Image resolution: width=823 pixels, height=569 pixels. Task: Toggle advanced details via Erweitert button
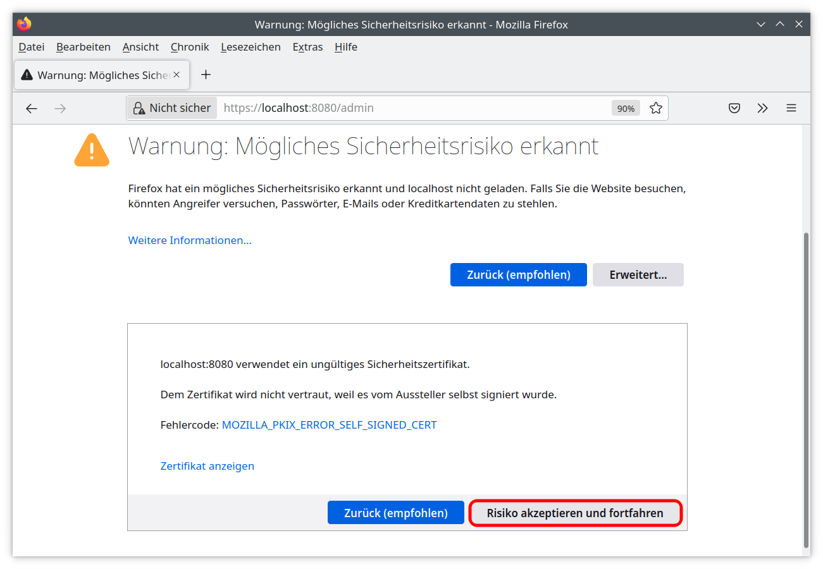coord(638,275)
